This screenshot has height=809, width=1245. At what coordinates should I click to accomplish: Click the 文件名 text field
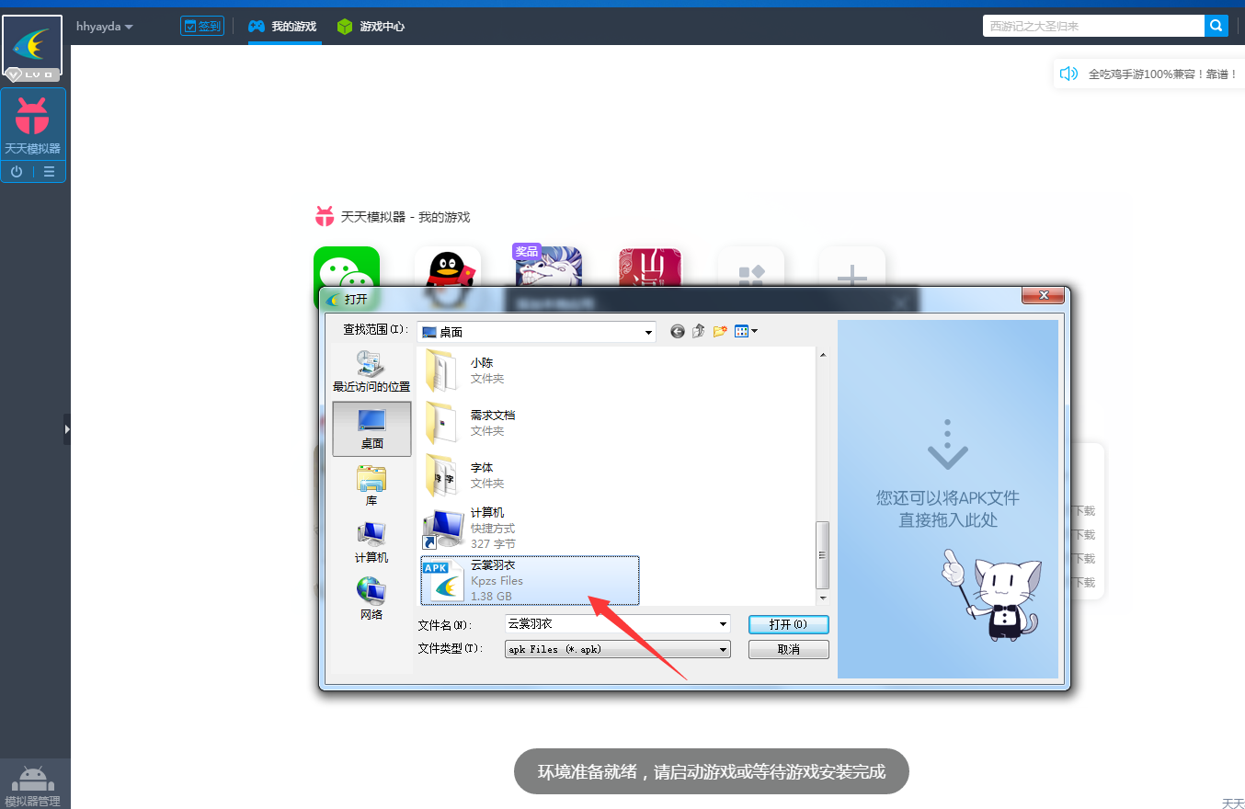611,624
